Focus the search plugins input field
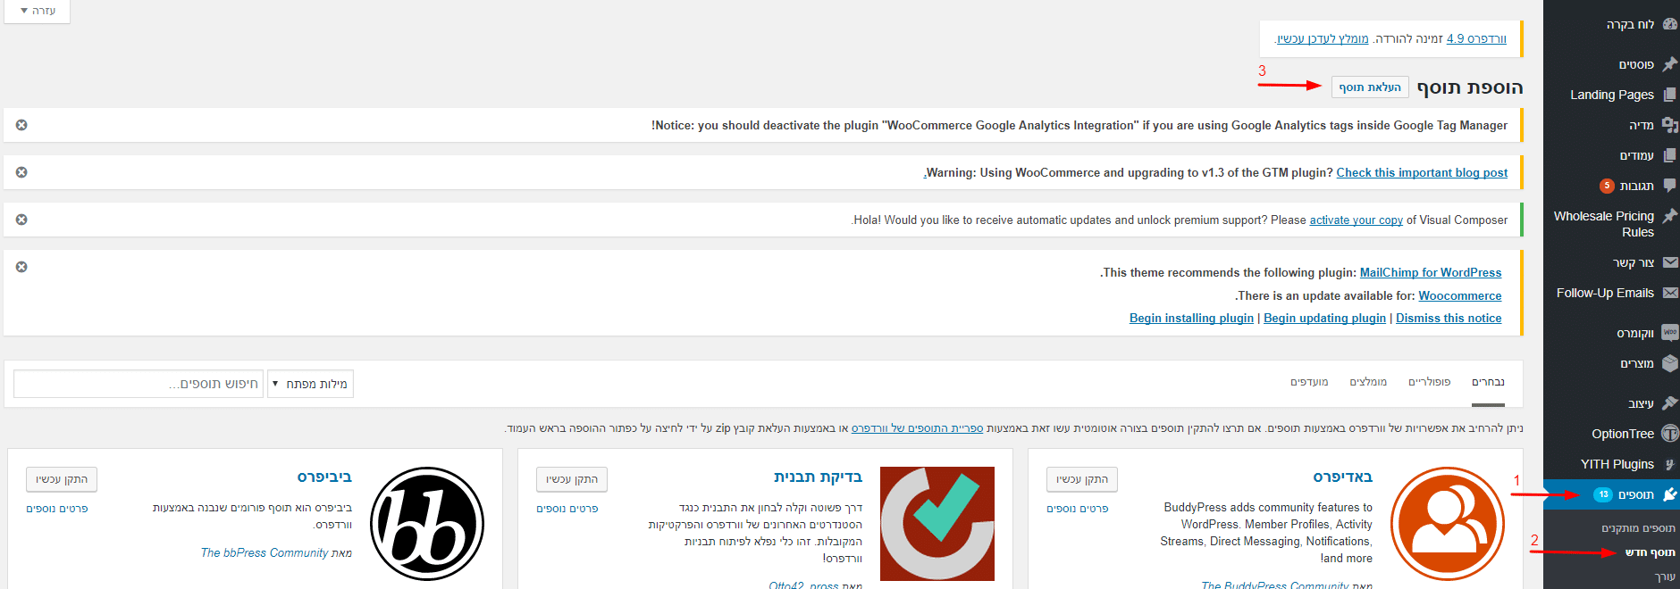 (x=139, y=384)
